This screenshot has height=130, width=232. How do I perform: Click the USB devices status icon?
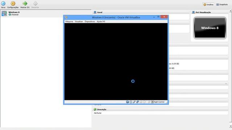coord(134,102)
